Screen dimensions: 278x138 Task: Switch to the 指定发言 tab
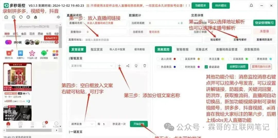click(x=97, y=50)
